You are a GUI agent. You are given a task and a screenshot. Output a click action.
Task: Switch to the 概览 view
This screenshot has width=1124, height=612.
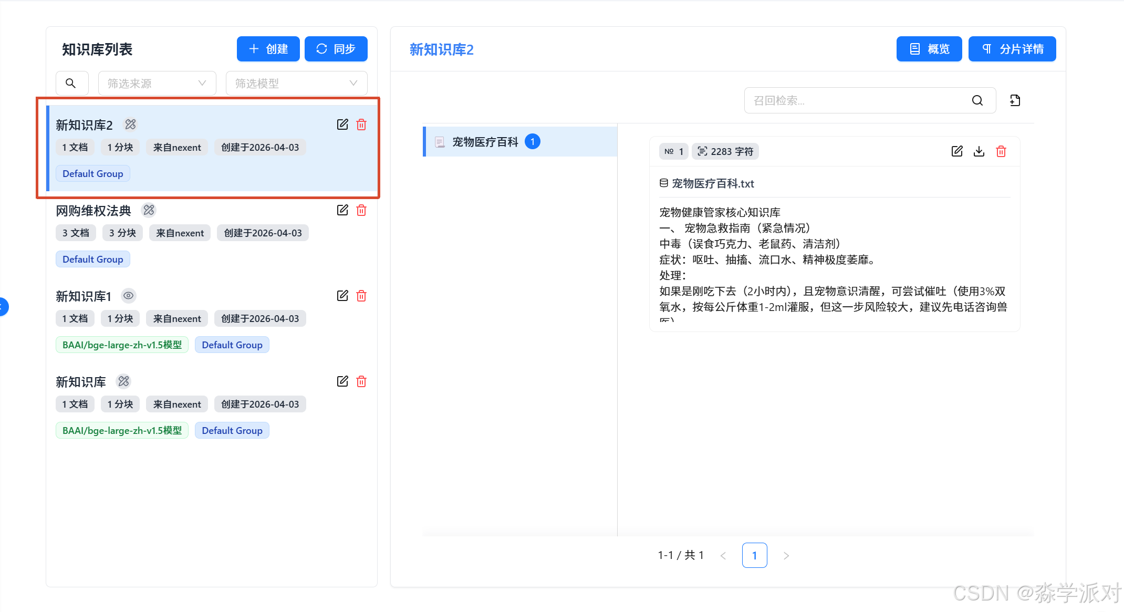(x=929, y=48)
